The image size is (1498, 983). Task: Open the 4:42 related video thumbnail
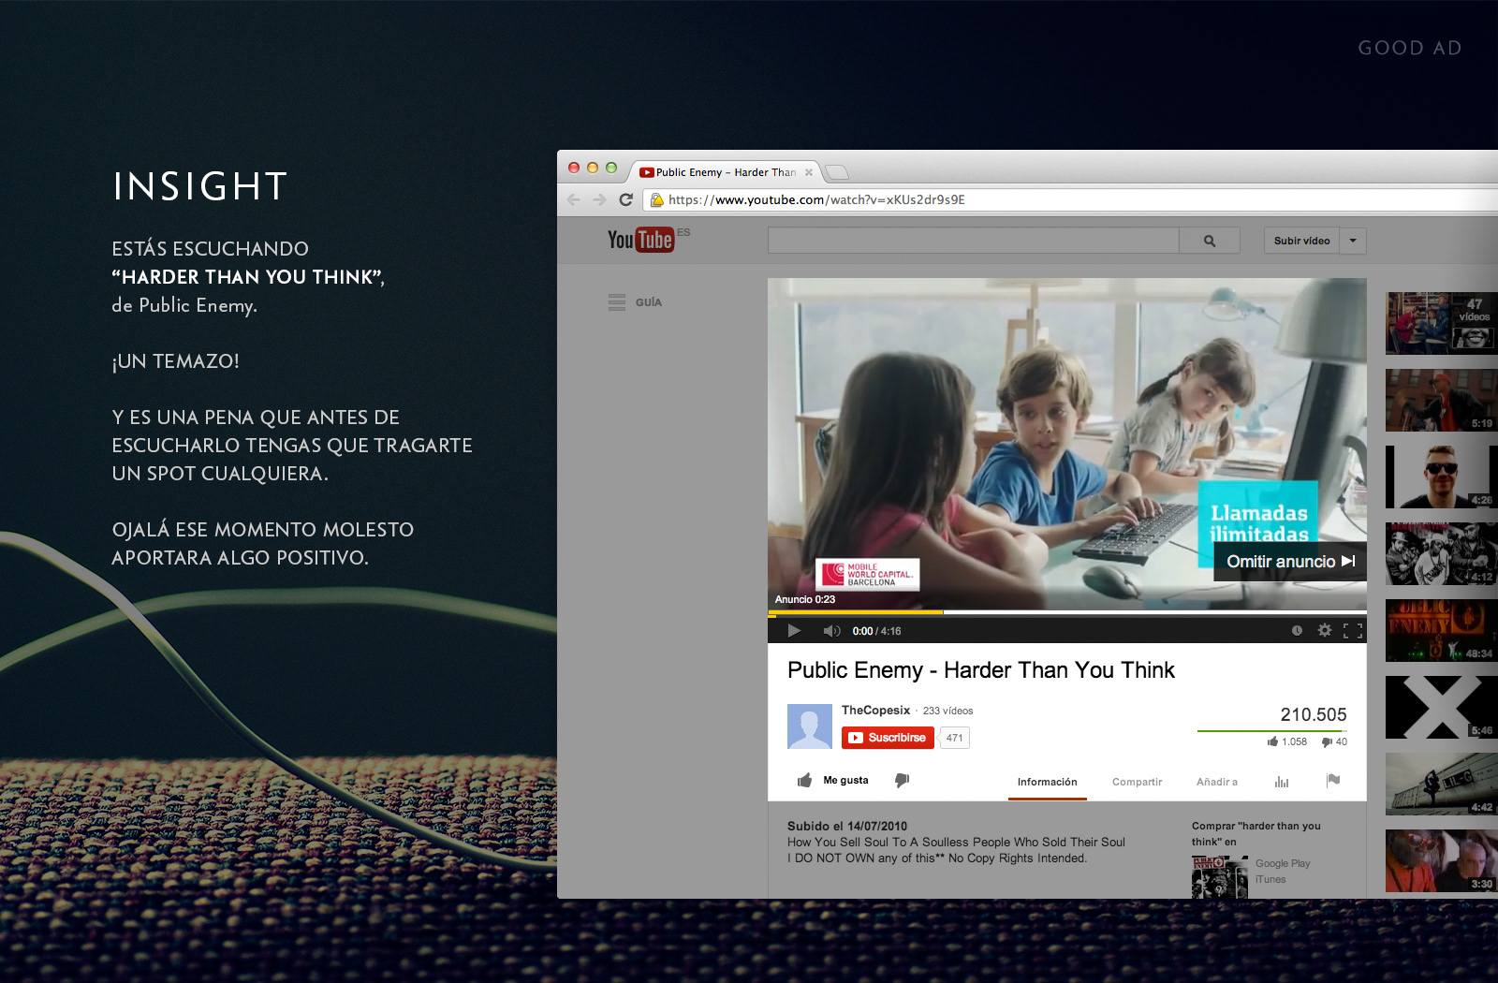point(1441,784)
